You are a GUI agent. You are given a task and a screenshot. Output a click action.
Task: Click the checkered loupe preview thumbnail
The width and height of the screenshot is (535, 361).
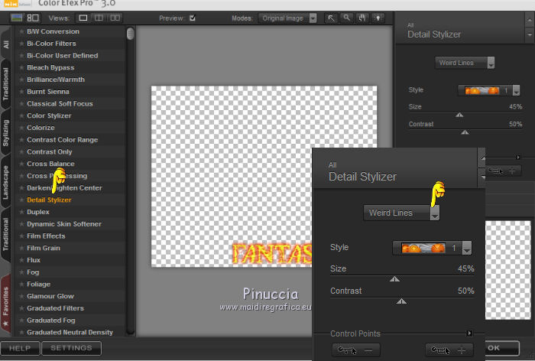507,270
